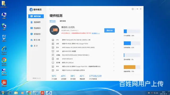
Task: Expand the CPU Pentium G620 row chevron
Action: 114,40
